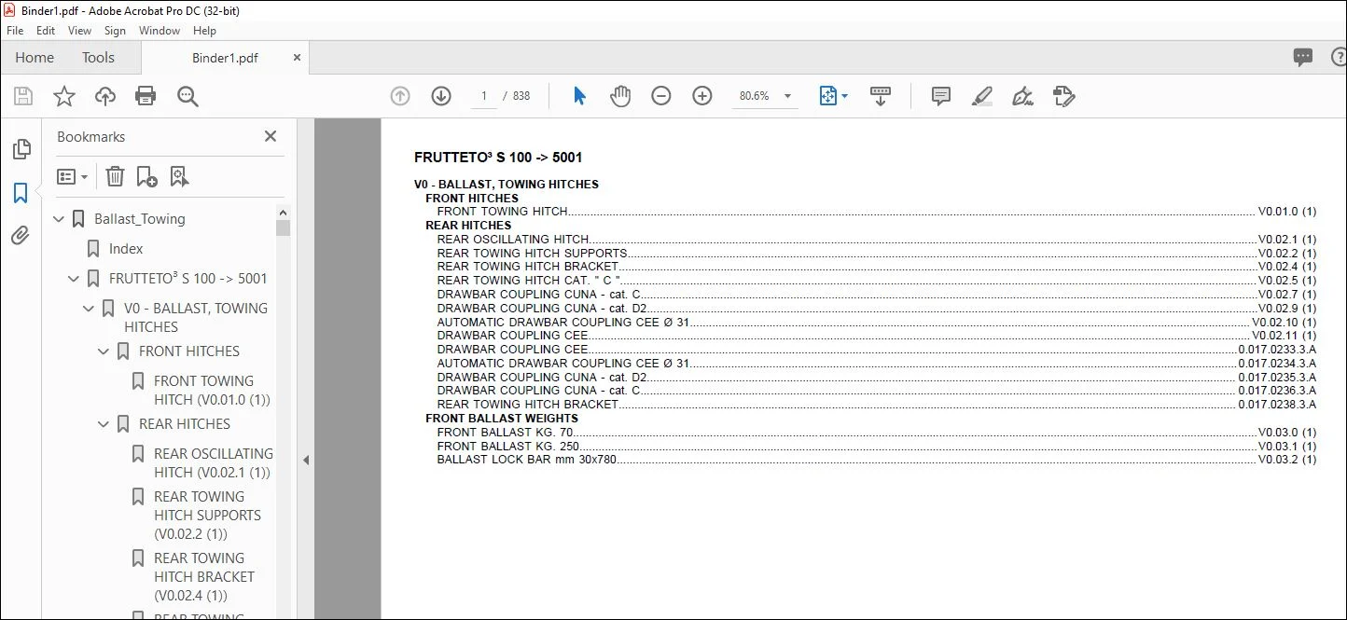Viewport: 1347px width, 620px height.
Task: Collapse V0 - BALLAST, TOWING HITCHES node
Action: (x=90, y=309)
